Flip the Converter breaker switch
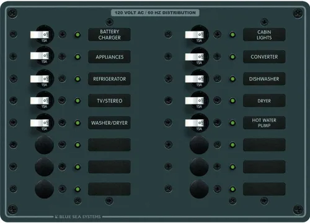This screenshot has width=310, height=223. [195, 57]
